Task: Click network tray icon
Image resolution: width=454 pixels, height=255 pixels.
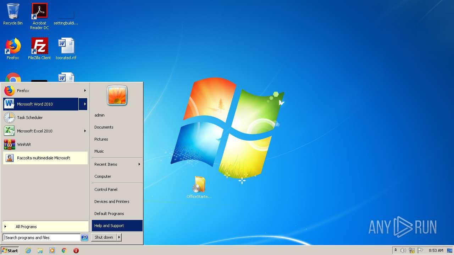Action: pyautogui.click(x=412, y=250)
